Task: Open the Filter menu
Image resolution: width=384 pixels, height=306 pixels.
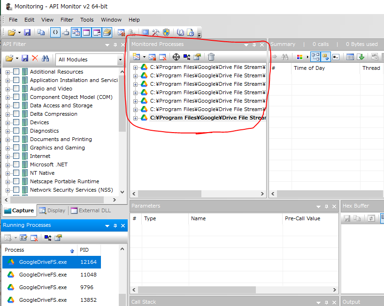Action: point(67,20)
